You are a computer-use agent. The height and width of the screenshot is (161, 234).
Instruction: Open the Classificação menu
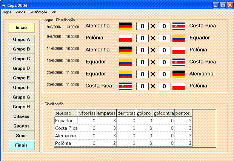(37, 12)
